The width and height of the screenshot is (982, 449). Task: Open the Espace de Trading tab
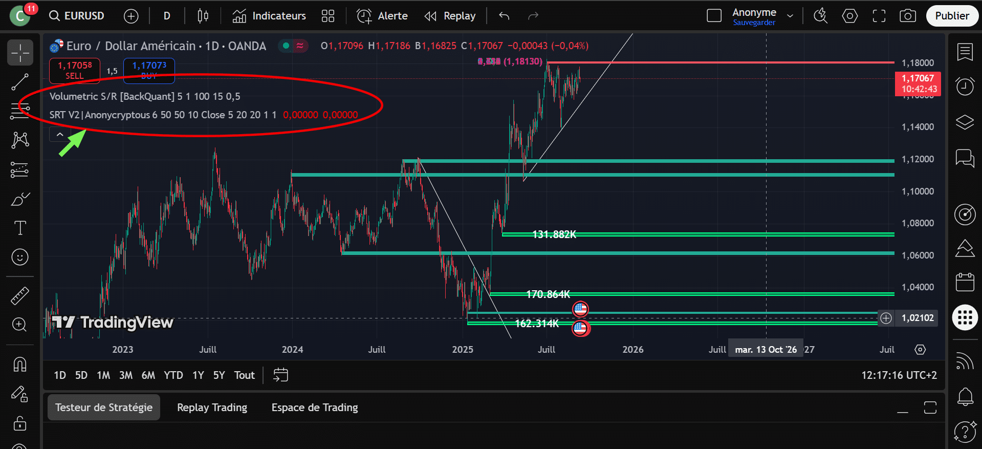314,408
